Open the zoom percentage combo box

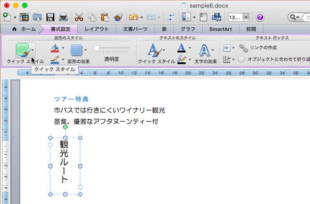pos(239,17)
